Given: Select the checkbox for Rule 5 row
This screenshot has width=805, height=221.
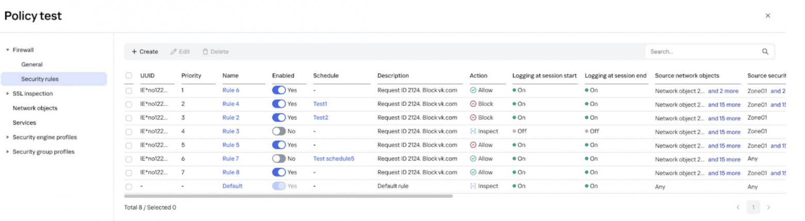Looking at the screenshot, I should pyautogui.click(x=129, y=145).
